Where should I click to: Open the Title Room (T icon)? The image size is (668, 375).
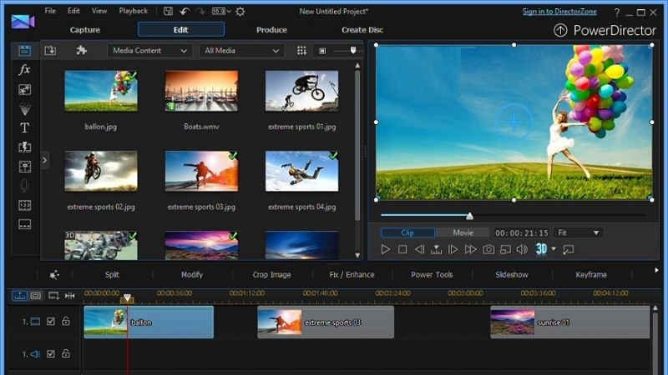point(24,127)
